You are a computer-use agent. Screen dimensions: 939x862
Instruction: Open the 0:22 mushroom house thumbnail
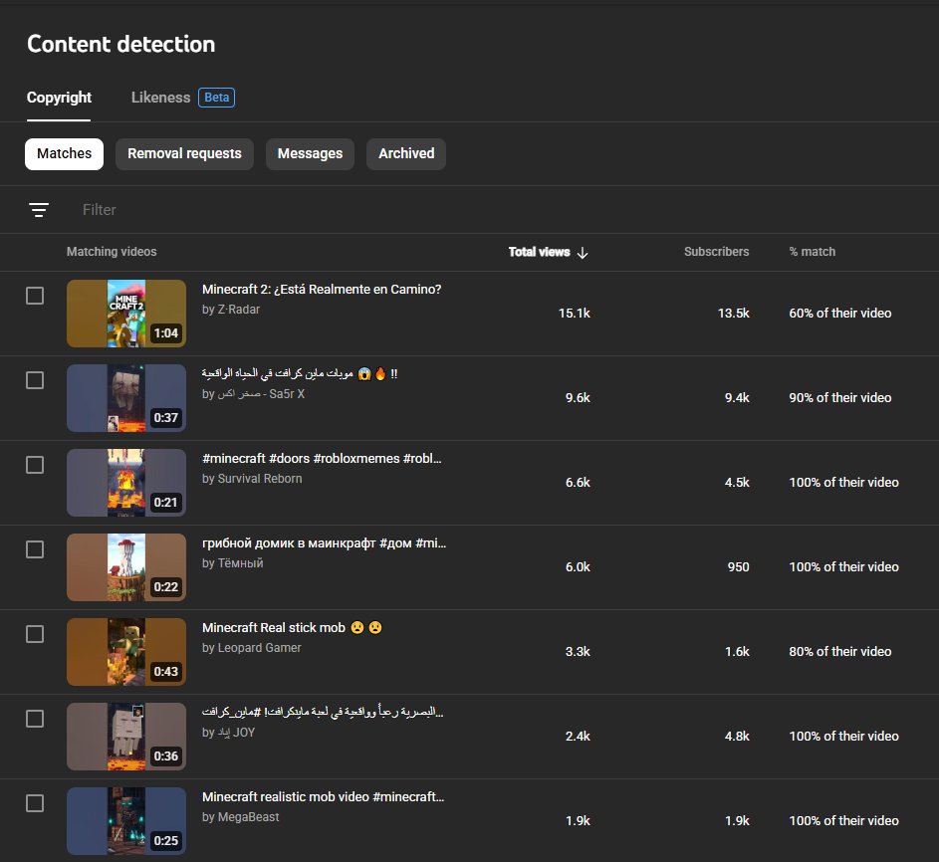(x=126, y=567)
